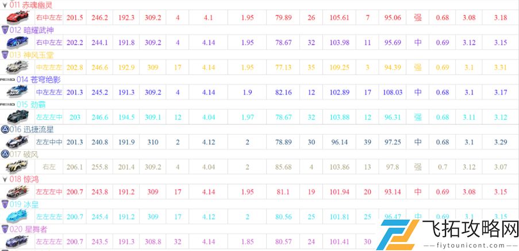The height and width of the screenshot is (251, 519).
Task: Select the cell 右中左左 in 赤魂幽灵 row
Action: point(49,18)
